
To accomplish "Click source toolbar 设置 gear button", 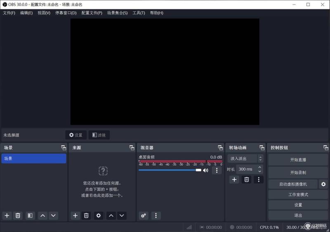I will 76,135.
